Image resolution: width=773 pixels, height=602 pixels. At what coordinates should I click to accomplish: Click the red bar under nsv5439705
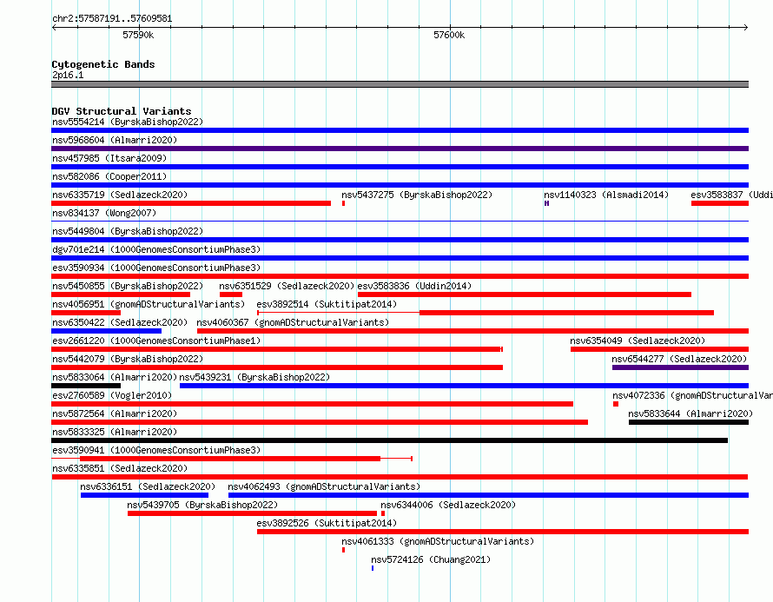pyautogui.click(x=252, y=513)
